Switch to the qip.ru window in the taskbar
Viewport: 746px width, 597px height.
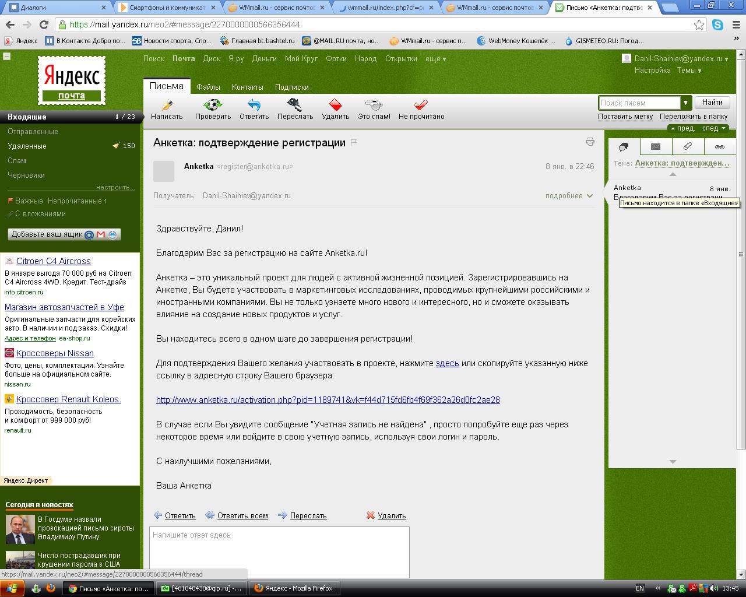(x=202, y=588)
